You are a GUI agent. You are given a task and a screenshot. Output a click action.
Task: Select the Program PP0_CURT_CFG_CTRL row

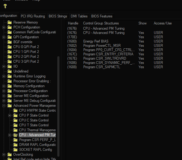coord(124,50)
